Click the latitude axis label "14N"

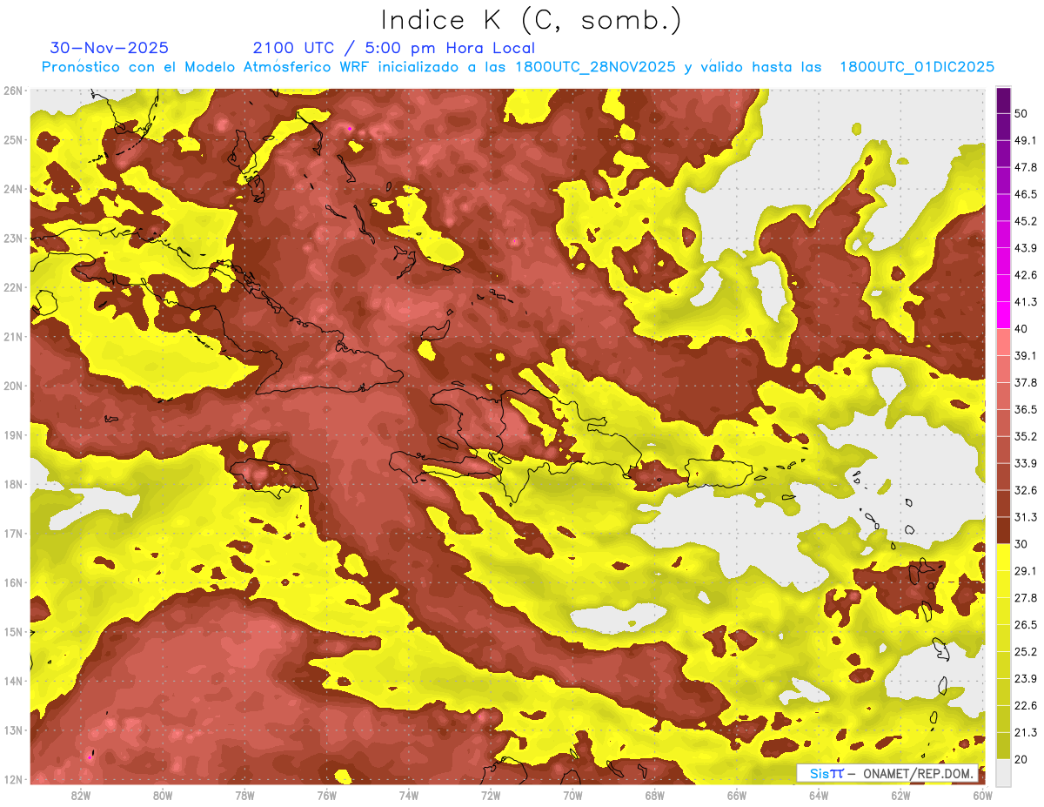click(x=12, y=681)
